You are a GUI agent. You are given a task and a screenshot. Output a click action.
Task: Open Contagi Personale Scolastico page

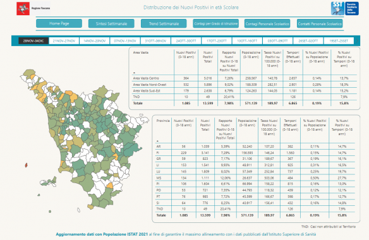click(x=267, y=23)
